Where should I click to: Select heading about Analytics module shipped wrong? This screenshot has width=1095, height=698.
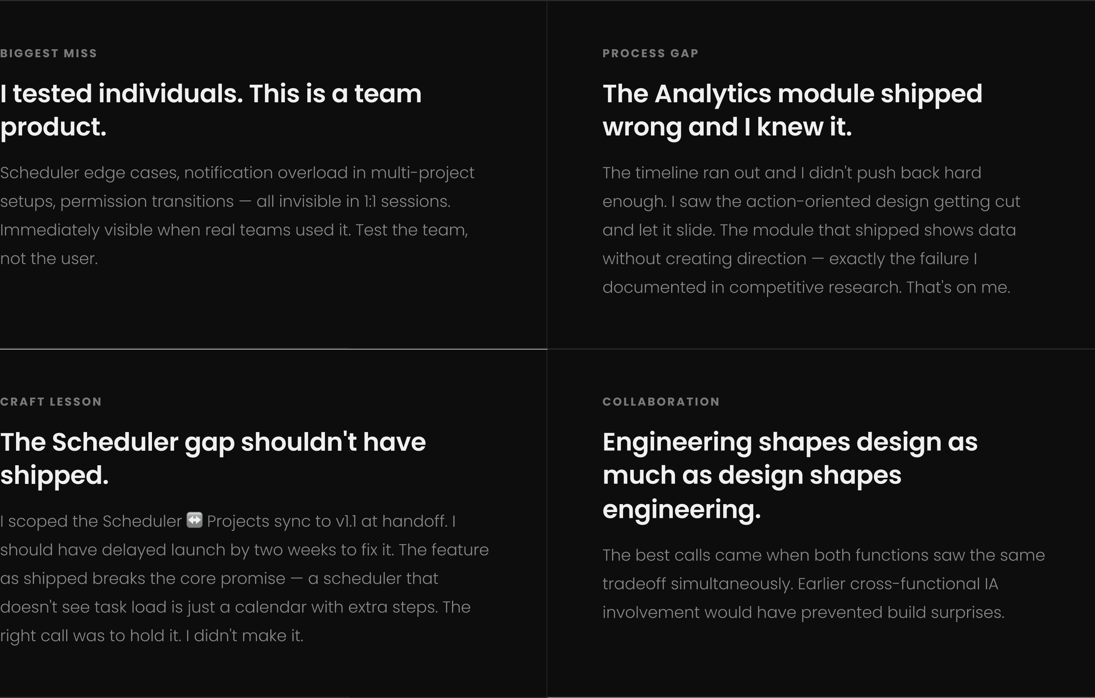pos(792,110)
